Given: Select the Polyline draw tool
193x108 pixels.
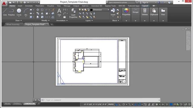Looking at the screenshot, I should point(11,12).
